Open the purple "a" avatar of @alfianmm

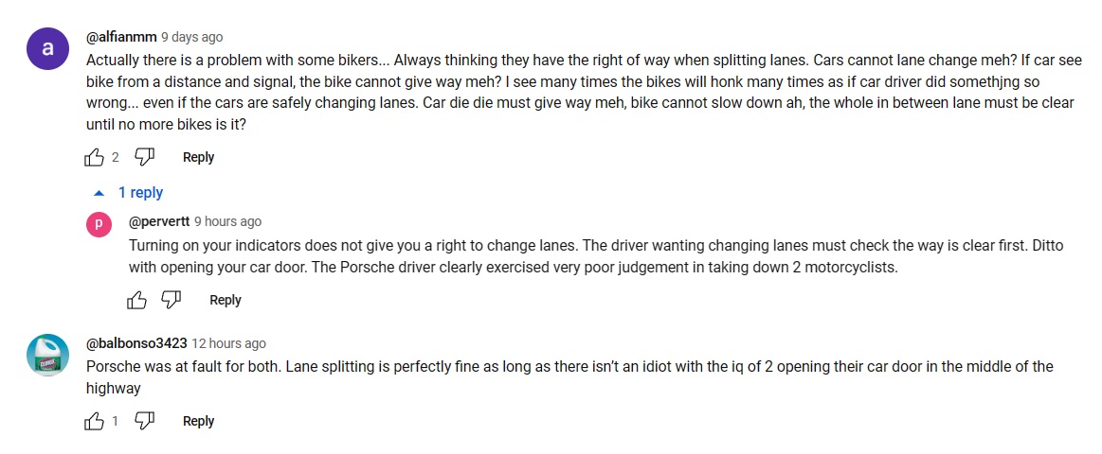pos(47,48)
